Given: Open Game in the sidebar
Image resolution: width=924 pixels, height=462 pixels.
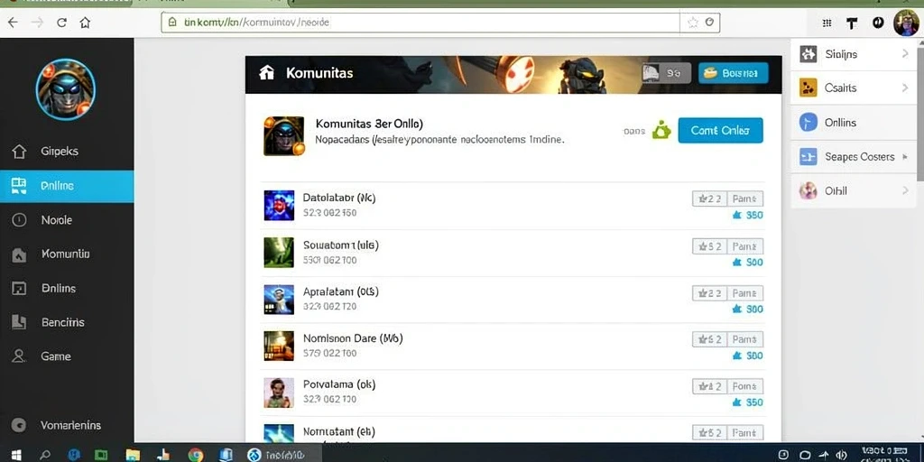Looking at the screenshot, I should (x=67, y=356).
